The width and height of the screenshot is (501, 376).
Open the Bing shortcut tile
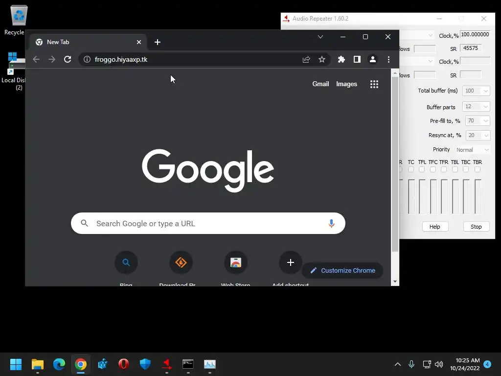coord(126,262)
